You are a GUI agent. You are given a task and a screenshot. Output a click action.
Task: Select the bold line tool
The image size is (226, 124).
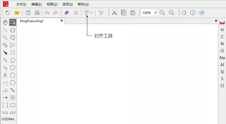click(x=13, y=90)
